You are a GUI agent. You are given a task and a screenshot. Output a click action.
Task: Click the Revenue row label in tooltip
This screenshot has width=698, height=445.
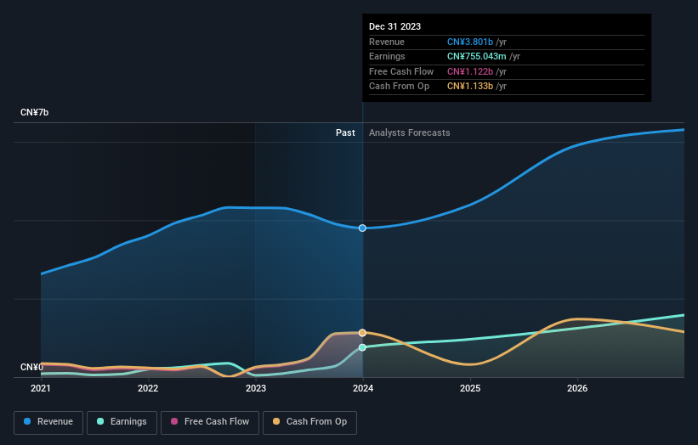(387, 42)
